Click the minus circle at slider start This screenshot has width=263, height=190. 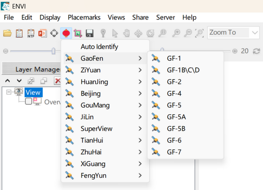click(x=6, y=51)
